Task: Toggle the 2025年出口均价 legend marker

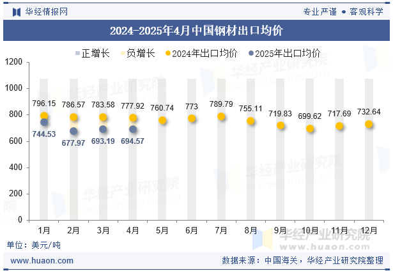Action: [x=251, y=54]
